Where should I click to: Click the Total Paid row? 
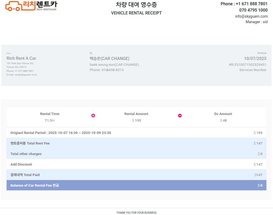coord(136,175)
